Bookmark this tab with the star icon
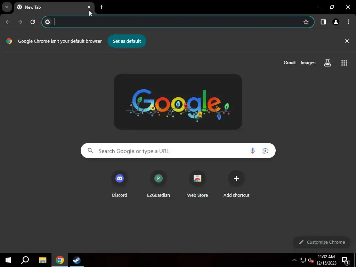Image resolution: width=356 pixels, height=267 pixels. coord(306,22)
